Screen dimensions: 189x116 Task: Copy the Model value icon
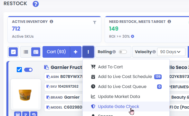(x=48, y=107)
